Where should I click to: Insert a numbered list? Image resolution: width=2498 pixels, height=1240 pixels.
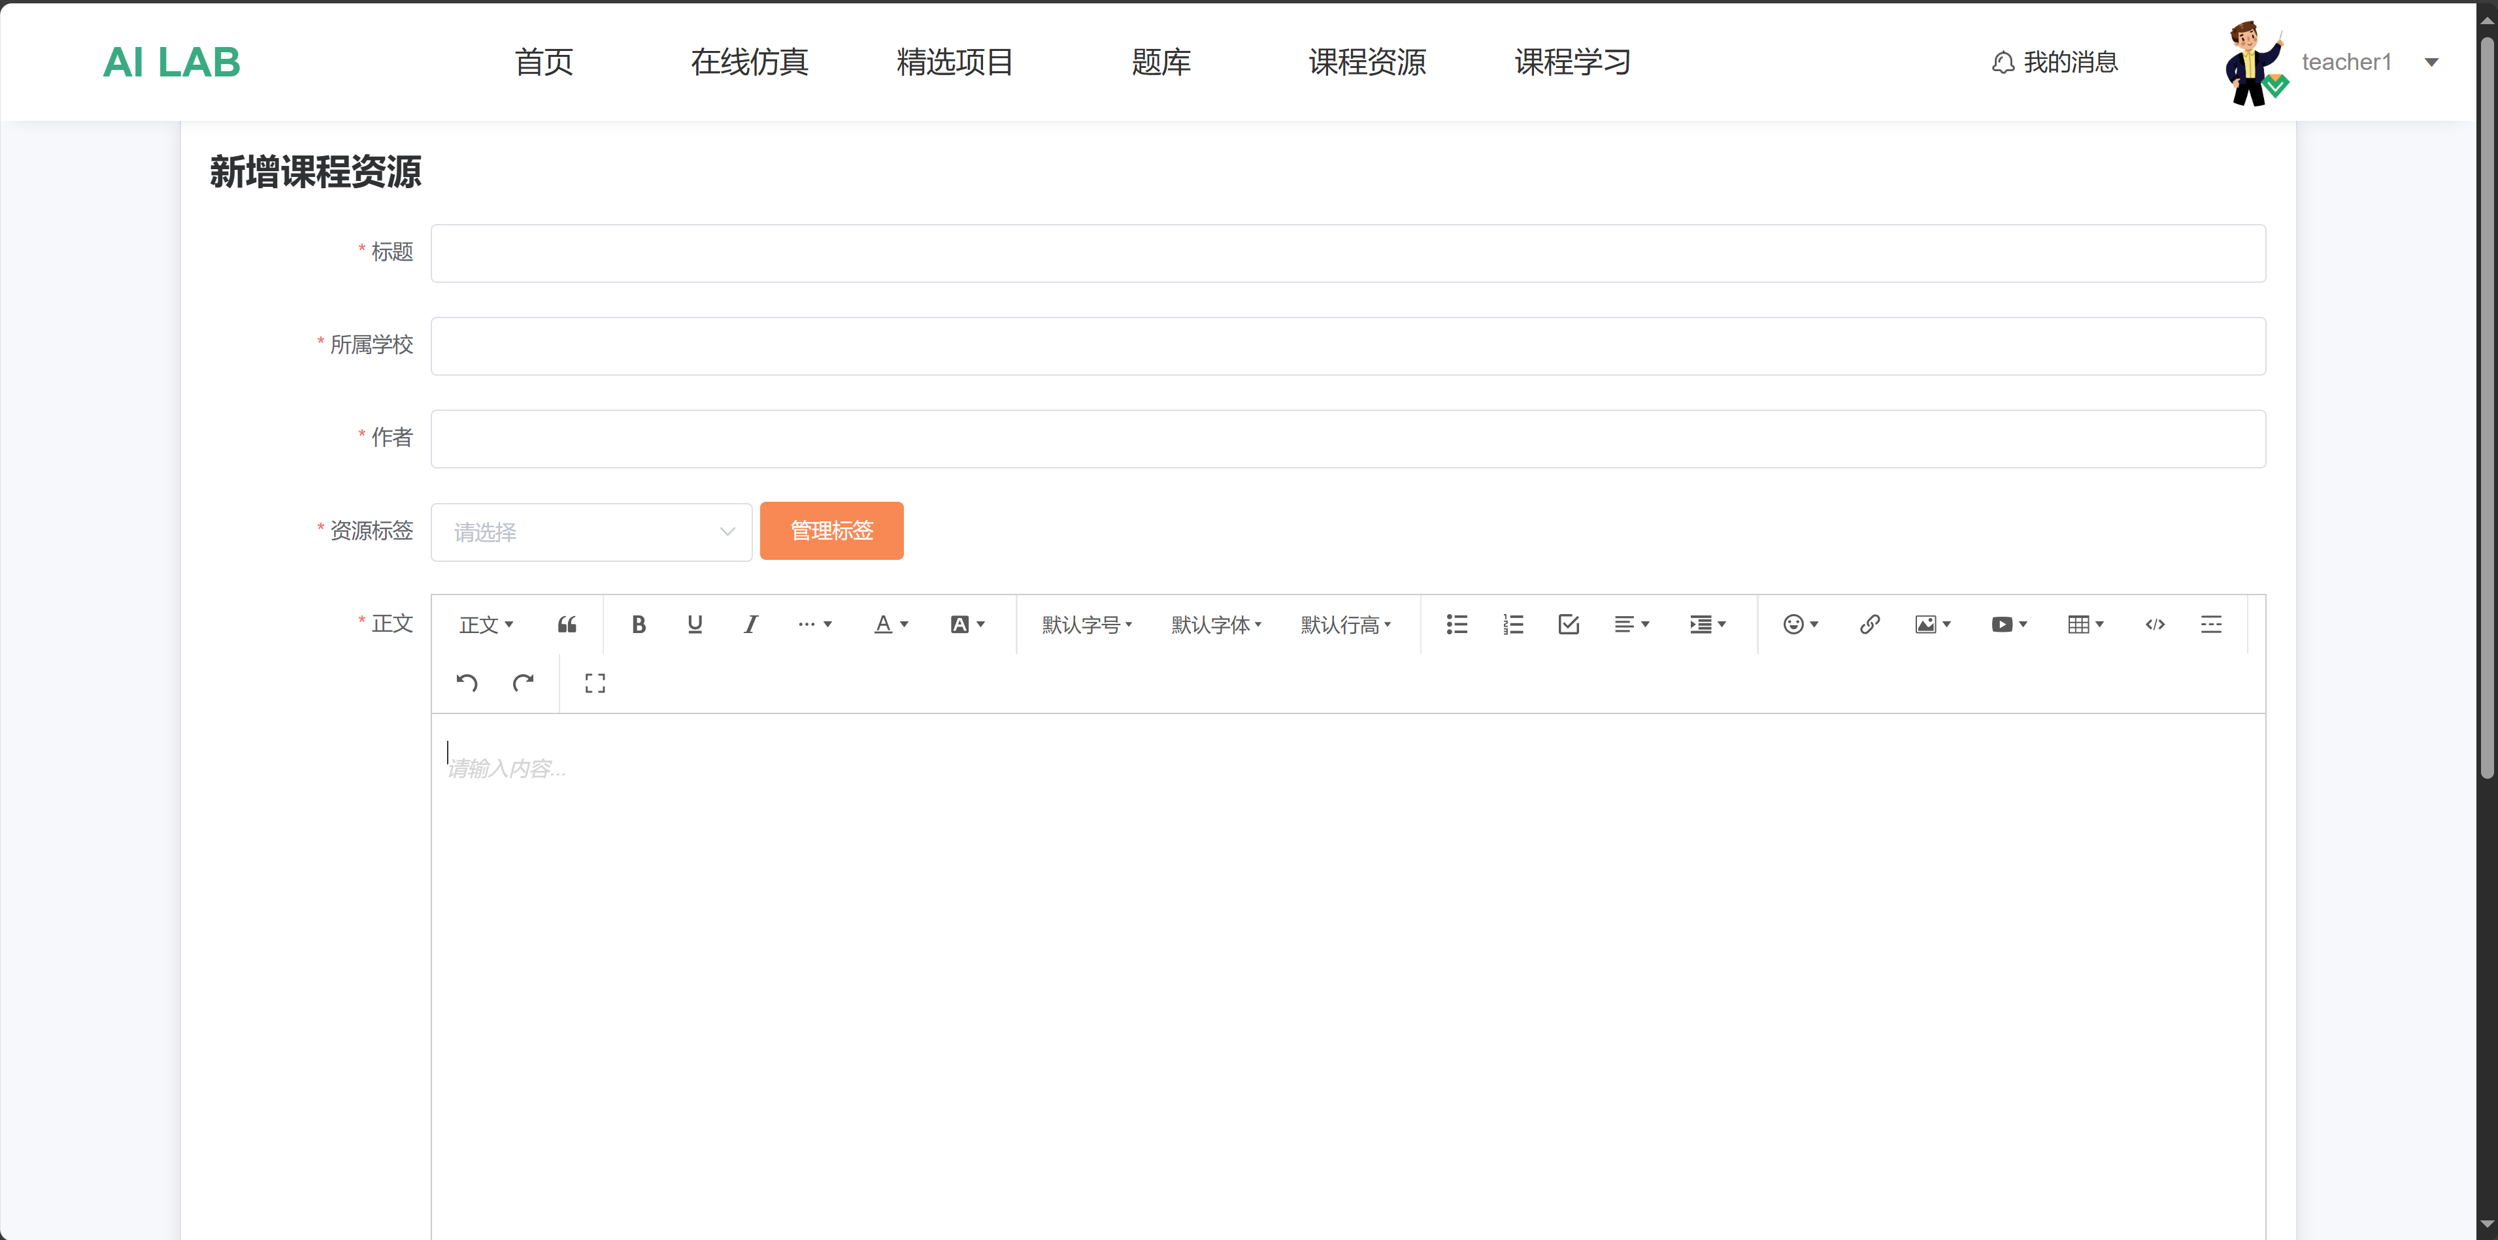tap(1513, 625)
